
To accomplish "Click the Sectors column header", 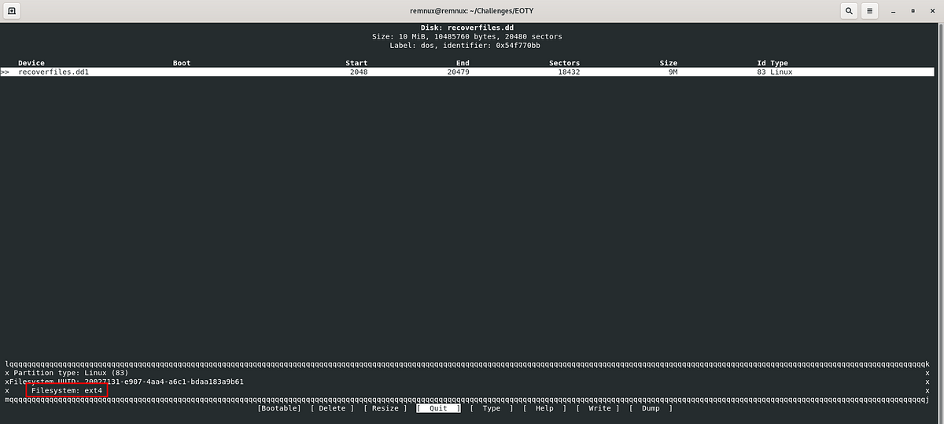I will [564, 63].
